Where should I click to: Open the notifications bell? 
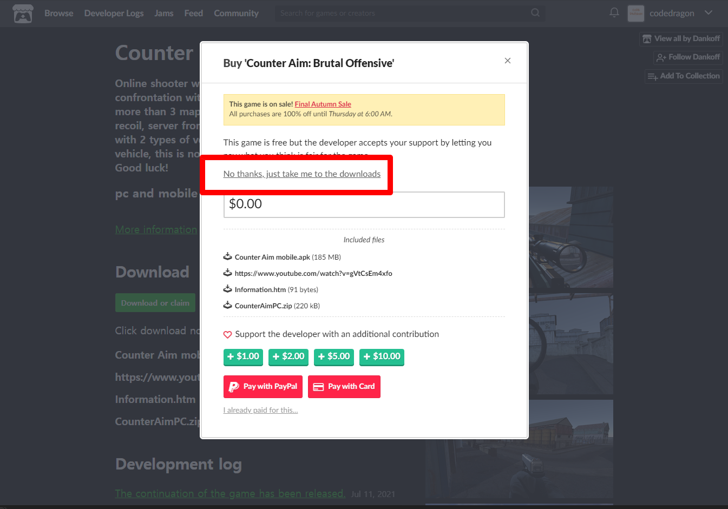[x=614, y=12]
